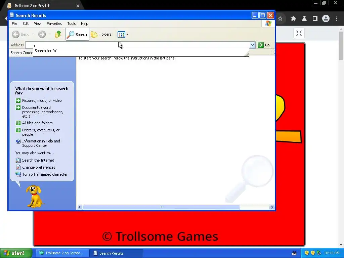The height and width of the screenshot is (258, 344).
Task: Click right arrow of horizontal scrollbar
Action: pos(272,207)
